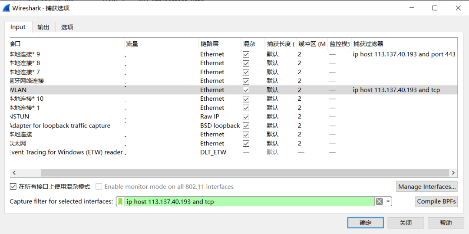Toggle promiscuous checkbox for 本地连接* 9
This screenshot has height=234, width=469.
tap(246, 54)
